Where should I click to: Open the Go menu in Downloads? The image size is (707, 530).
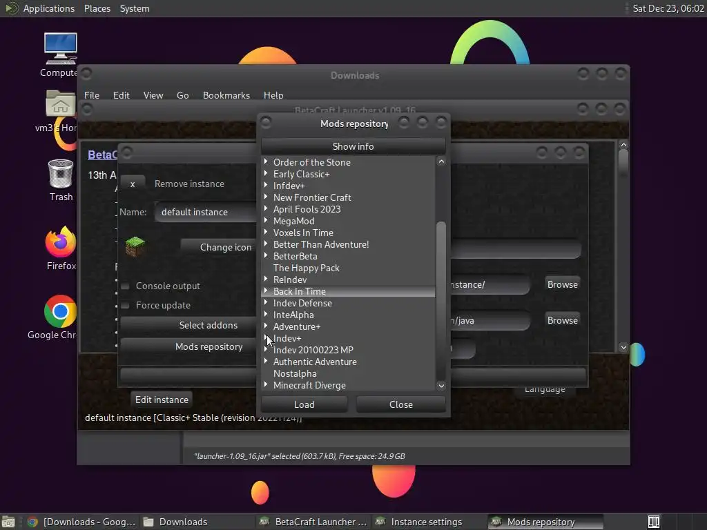[x=182, y=95]
